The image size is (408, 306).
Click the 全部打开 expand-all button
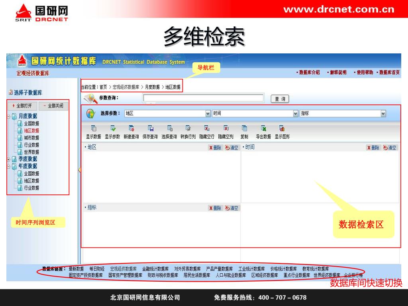[x=22, y=106]
